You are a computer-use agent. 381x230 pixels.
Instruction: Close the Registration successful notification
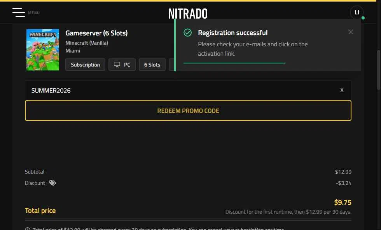click(x=350, y=32)
